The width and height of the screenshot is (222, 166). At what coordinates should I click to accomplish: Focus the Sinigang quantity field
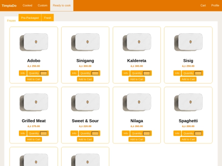95,73
